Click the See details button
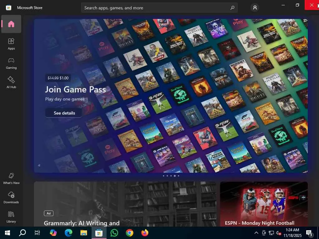Viewport: 319px width, 239px height. click(x=64, y=113)
